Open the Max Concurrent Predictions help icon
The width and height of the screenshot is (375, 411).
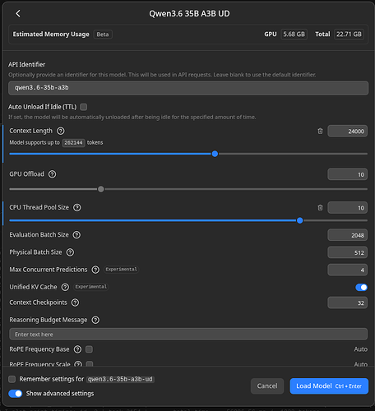point(95,270)
